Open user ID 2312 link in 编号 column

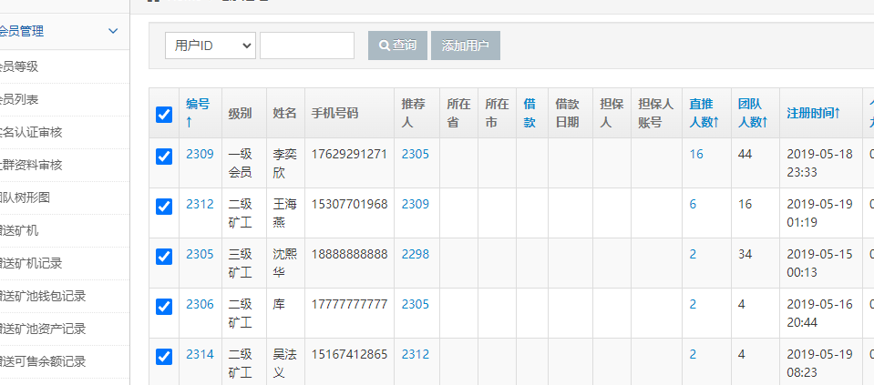(x=200, y=204)
